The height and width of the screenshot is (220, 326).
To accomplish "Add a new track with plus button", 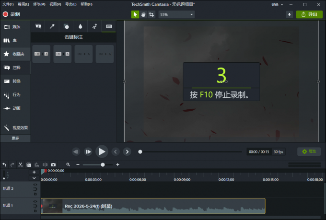I will [x=34, y=172].
